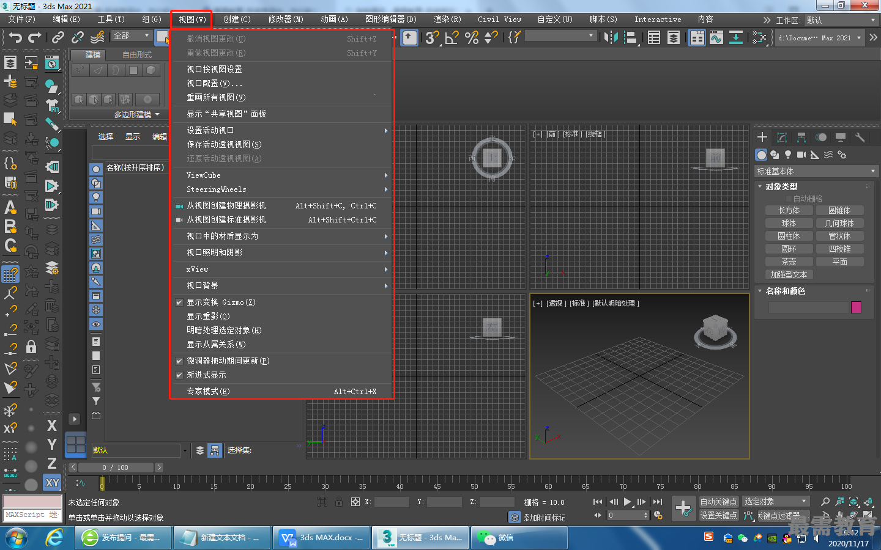Expand the 视口背景 submenu
Image resolution: width=881 pixels, height=550 pixels.
[281, 285]
